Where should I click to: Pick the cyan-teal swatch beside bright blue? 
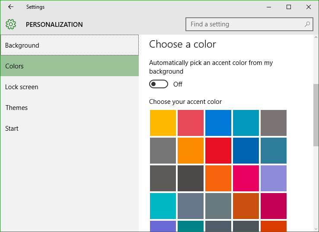point(246,123)
